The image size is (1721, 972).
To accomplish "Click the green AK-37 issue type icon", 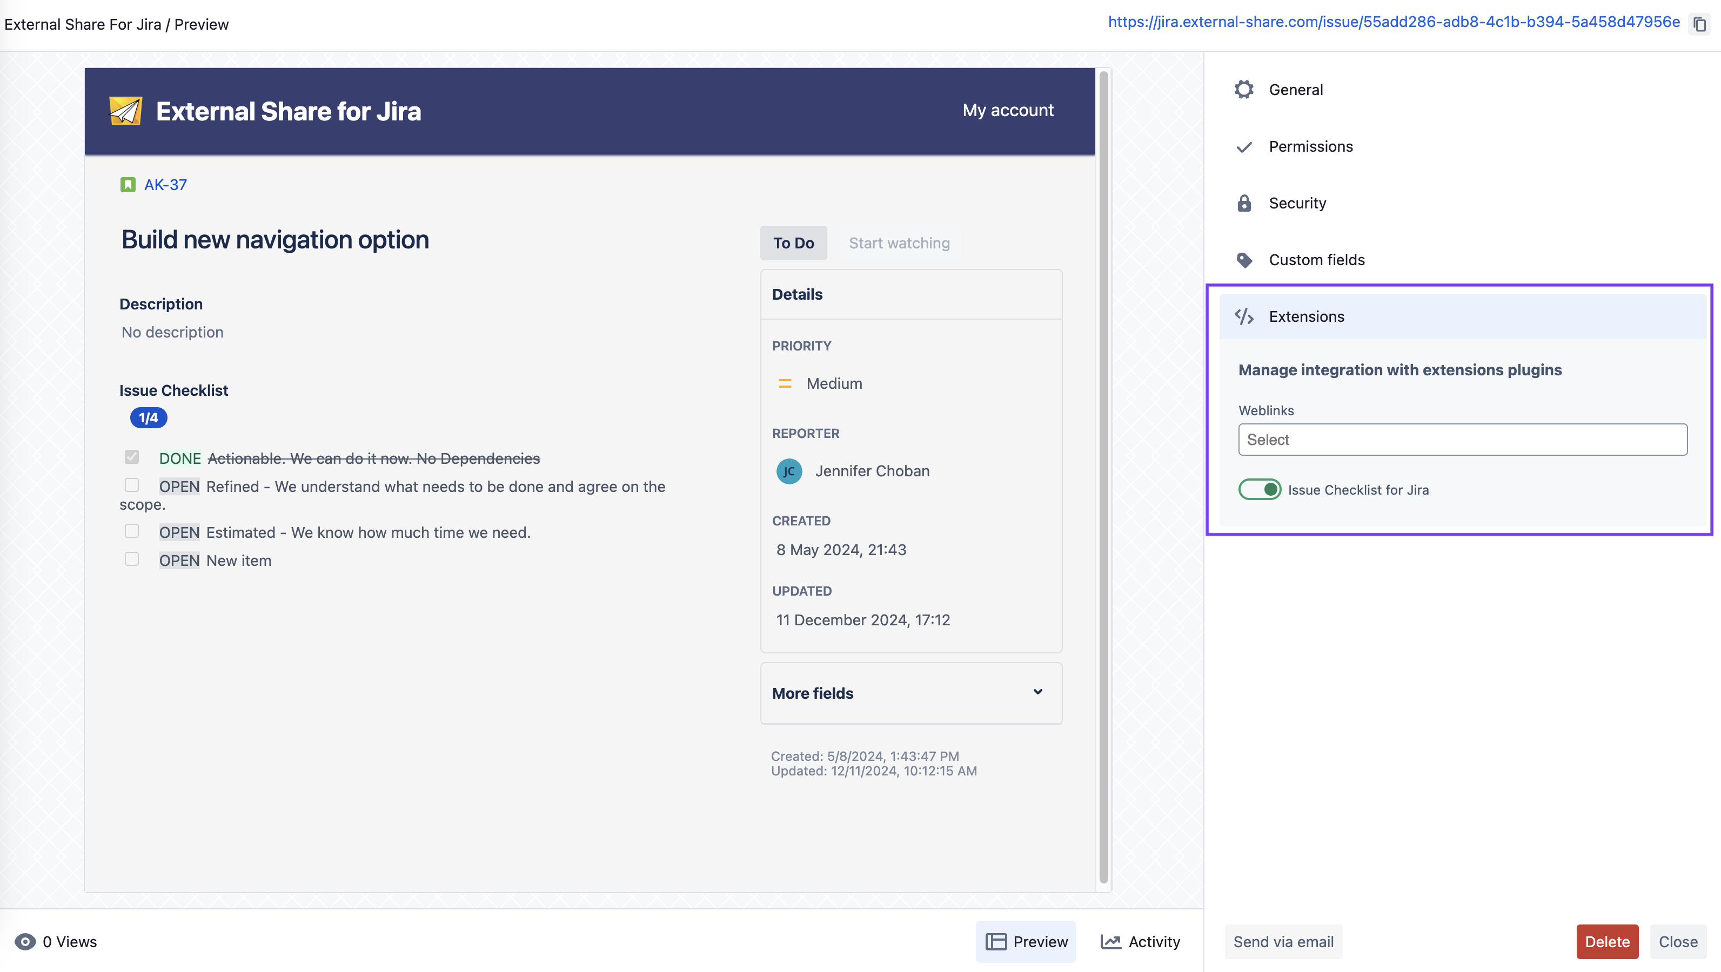I will click(x=128, y=185).
